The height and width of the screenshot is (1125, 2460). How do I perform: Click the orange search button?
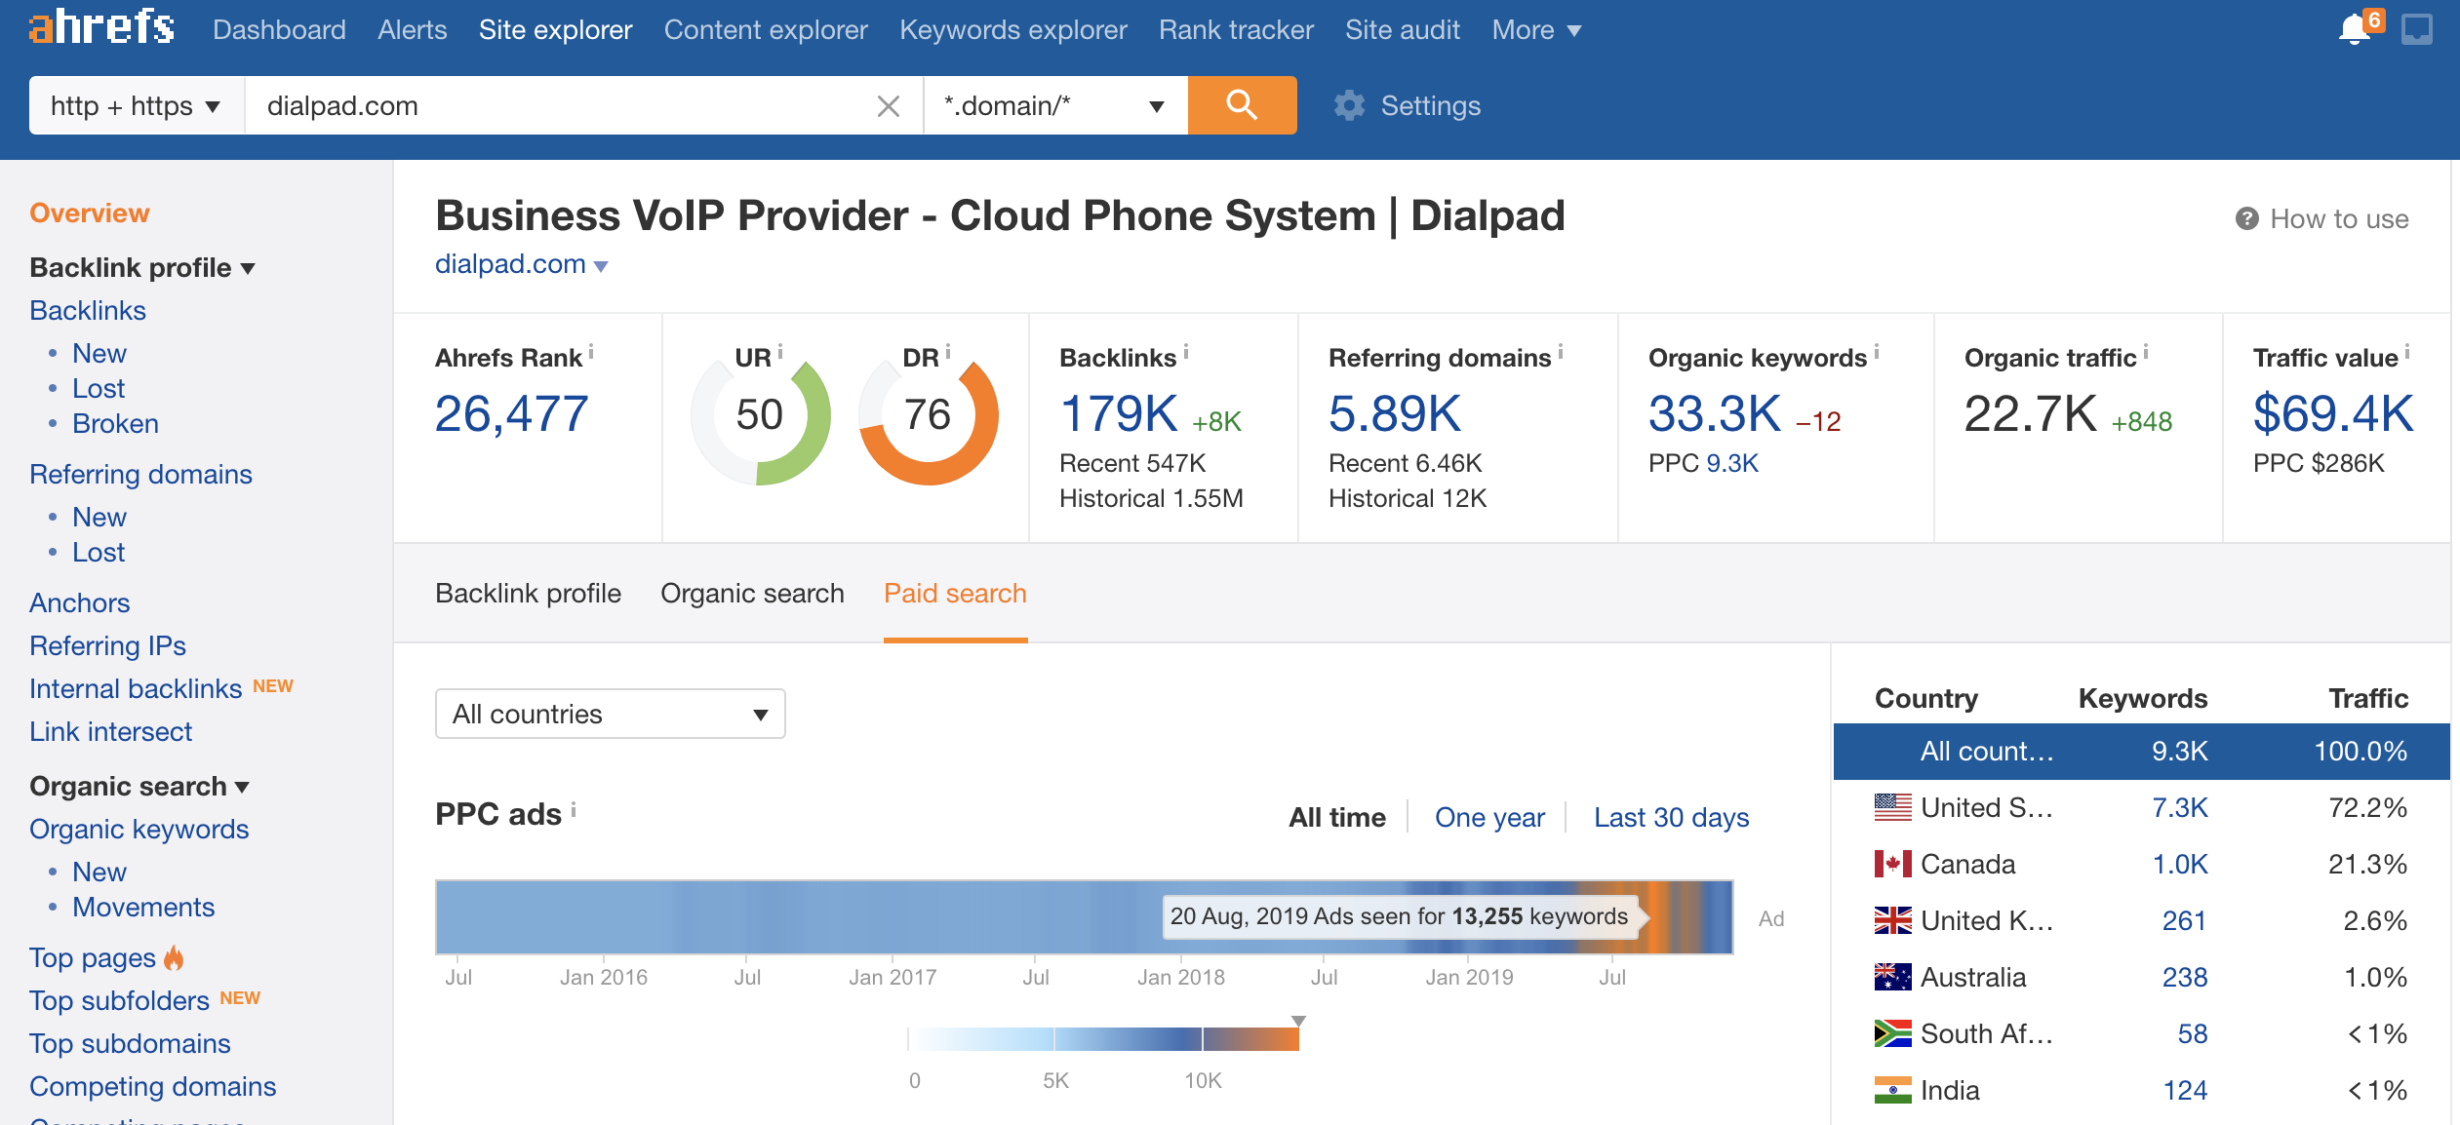pos(1242,104)
